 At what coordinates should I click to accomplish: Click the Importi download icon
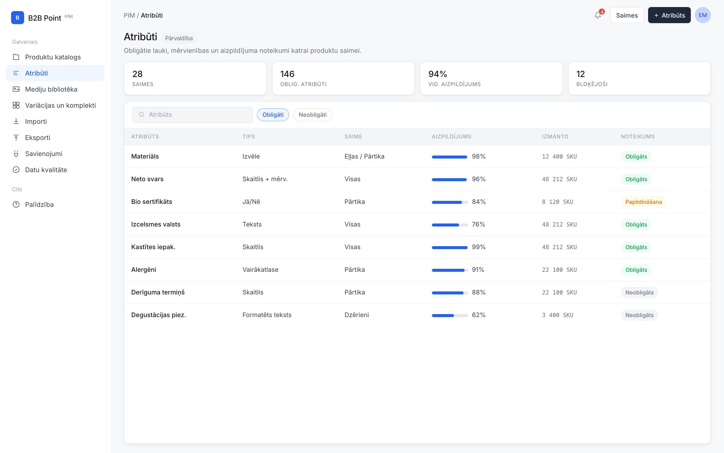click(16, 121)
